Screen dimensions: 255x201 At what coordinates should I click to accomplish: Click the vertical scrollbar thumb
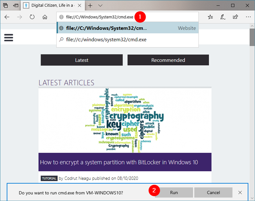(x=252, y=37)
